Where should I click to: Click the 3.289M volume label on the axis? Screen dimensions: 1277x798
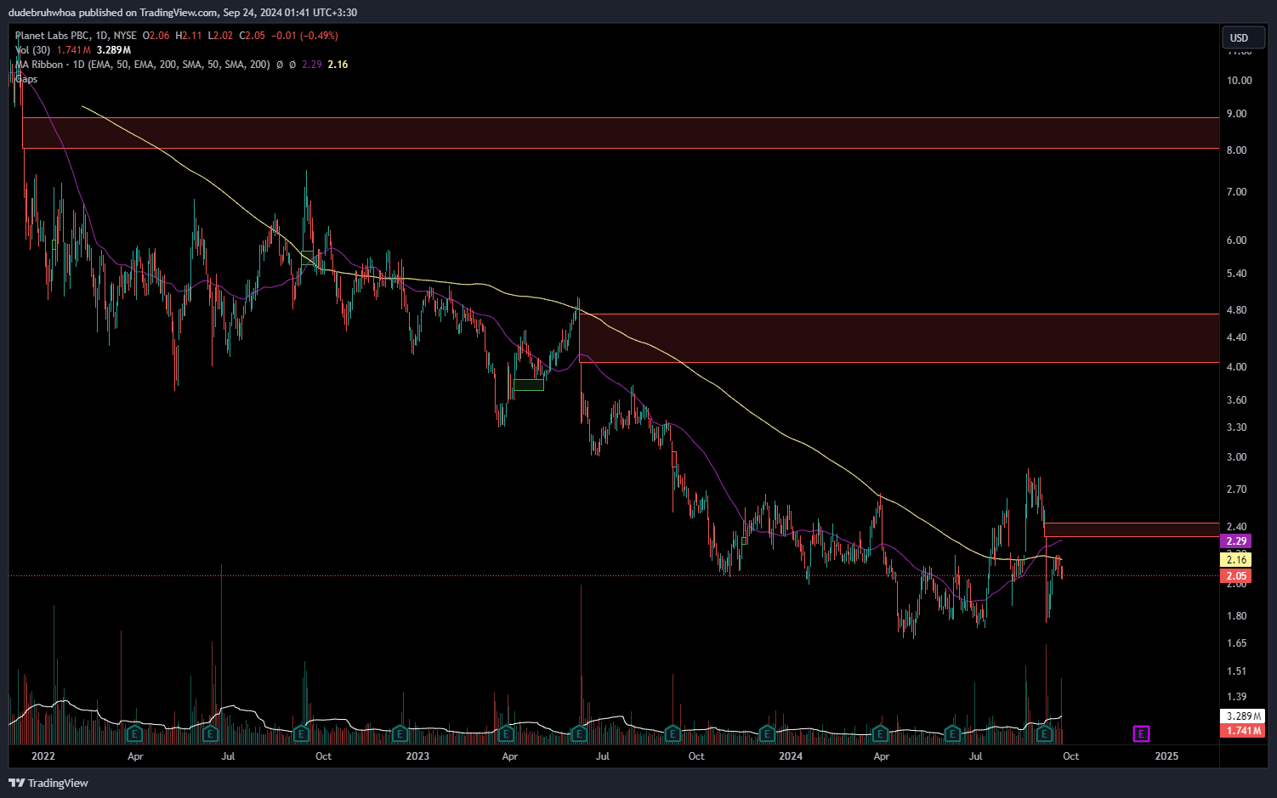click(x=1242, y=716)
